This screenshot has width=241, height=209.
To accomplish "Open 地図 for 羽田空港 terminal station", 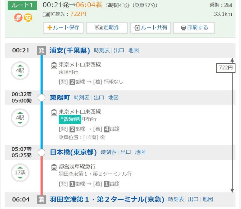I will tap(208, 199).
